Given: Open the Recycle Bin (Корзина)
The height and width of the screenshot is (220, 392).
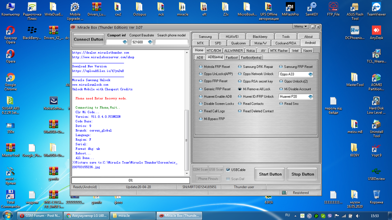Looking at the screenshot, I should (x=376, y=197).
